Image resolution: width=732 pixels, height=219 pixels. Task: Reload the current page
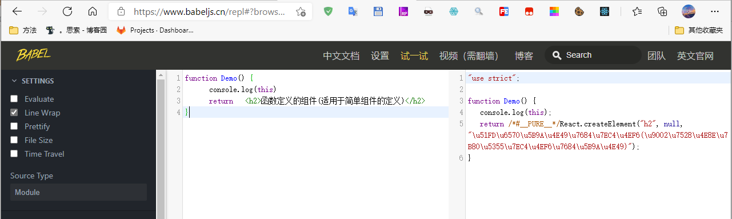[x=67, y=11]
